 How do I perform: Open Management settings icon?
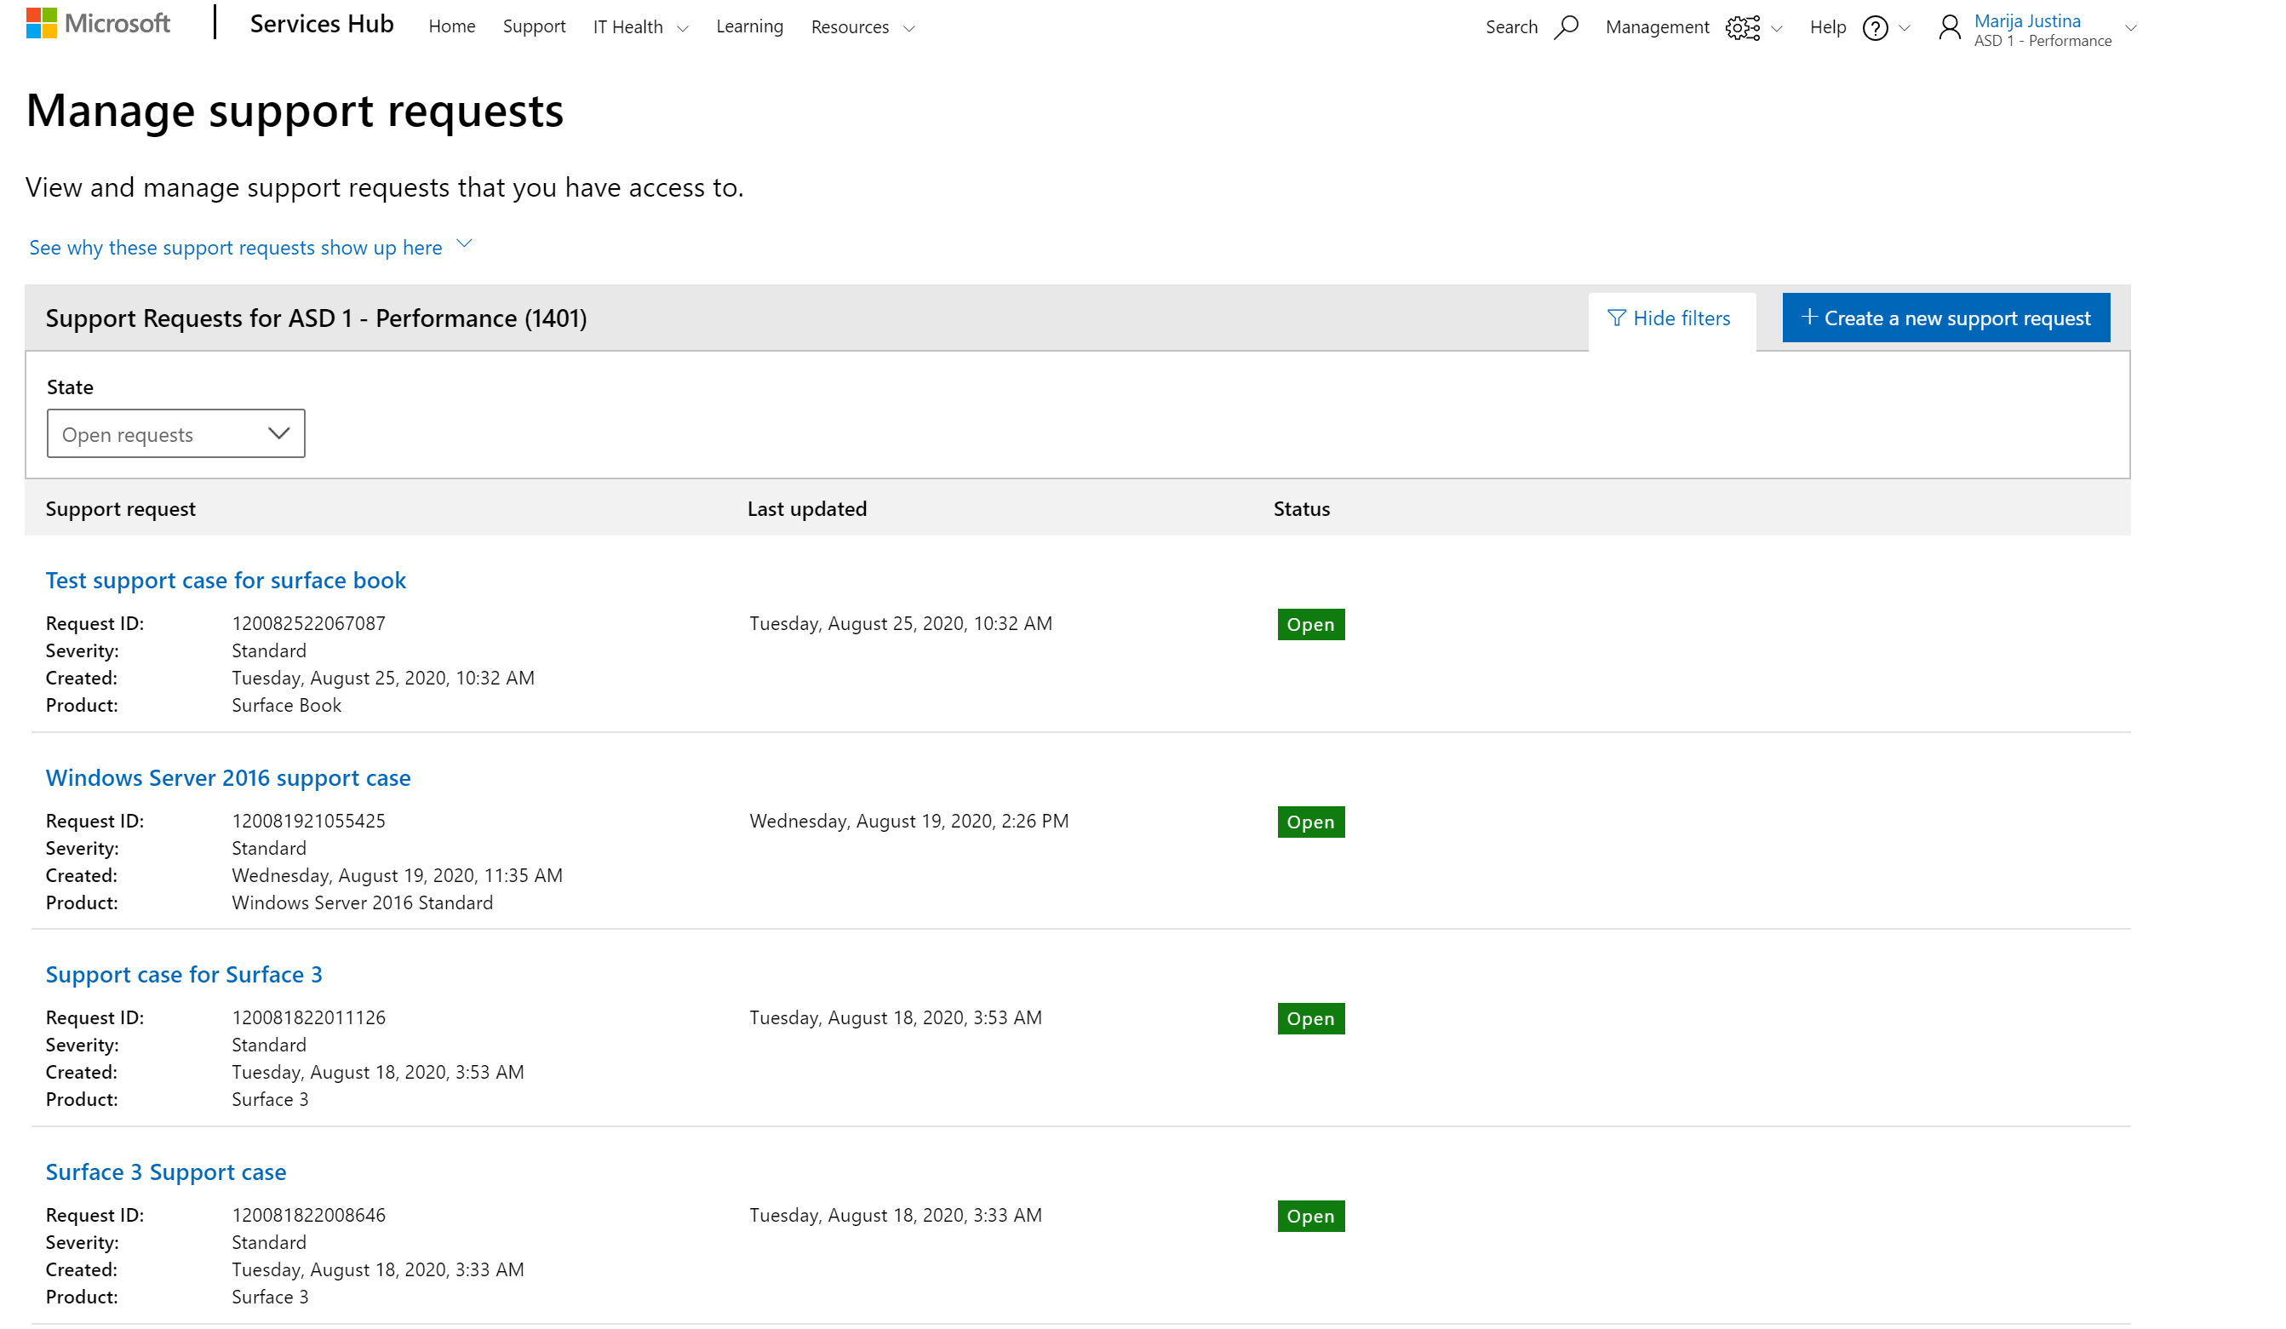(x=1740, y=27)
